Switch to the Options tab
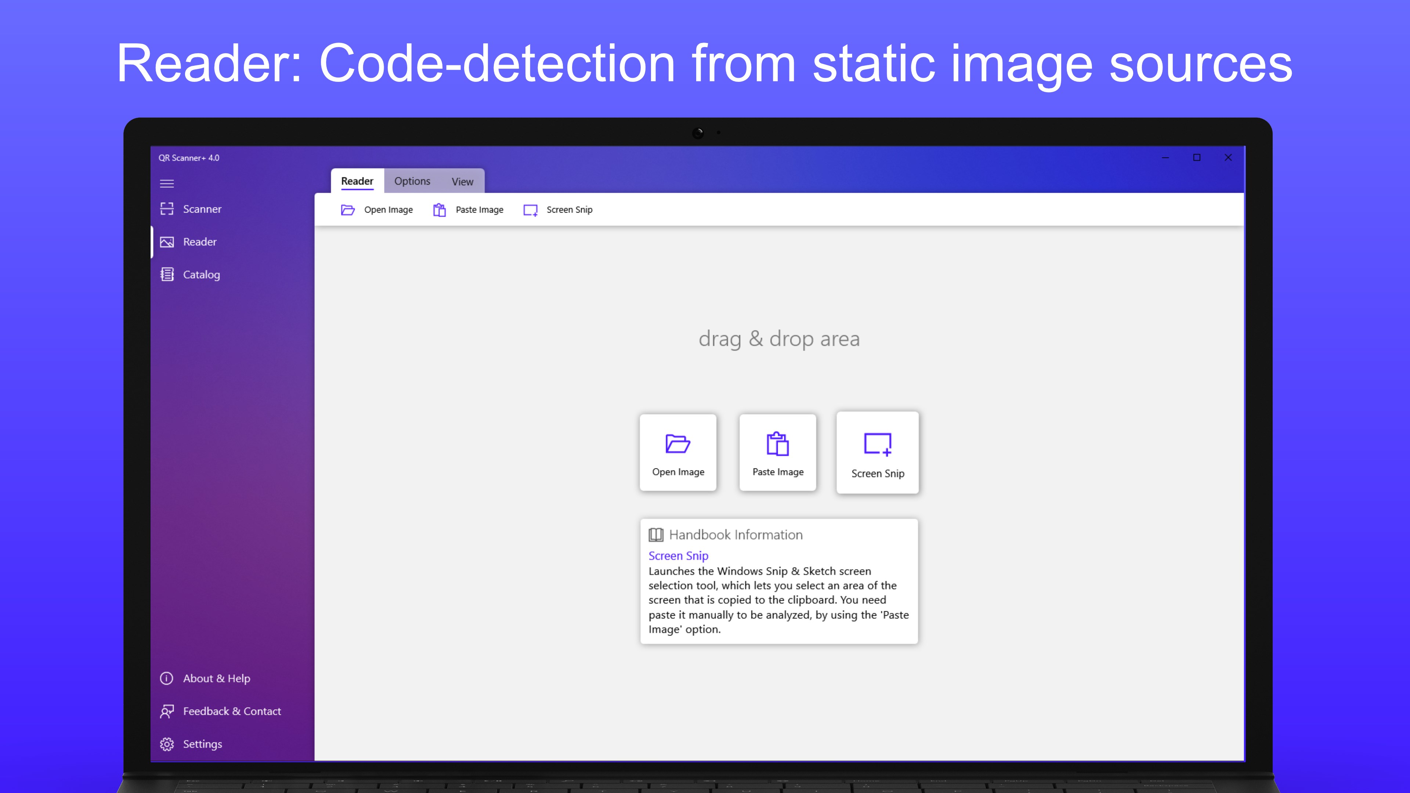Screen dimensions: 1410x793 tap(412, 181)
